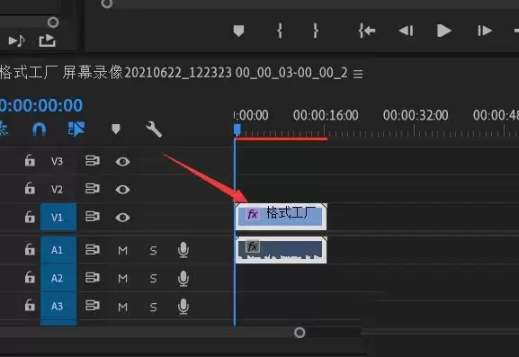Image resolution: width=519 pixels, height=357 pixels.
Task: Toggle lock on track V1
Action: (x=30, y=217)
